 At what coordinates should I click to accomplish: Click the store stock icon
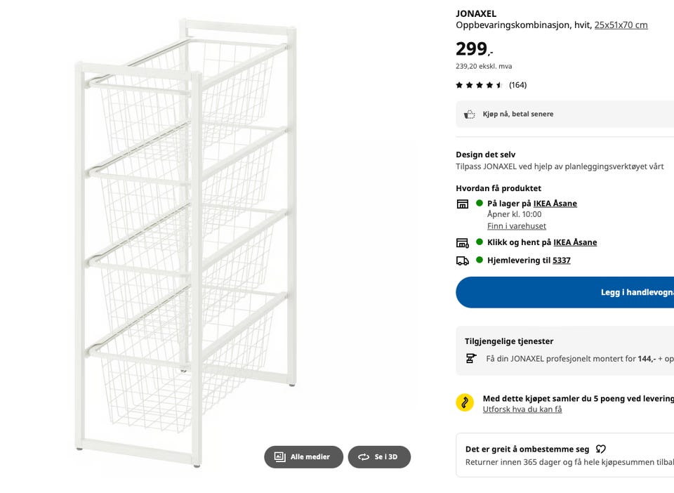(463, 204)
